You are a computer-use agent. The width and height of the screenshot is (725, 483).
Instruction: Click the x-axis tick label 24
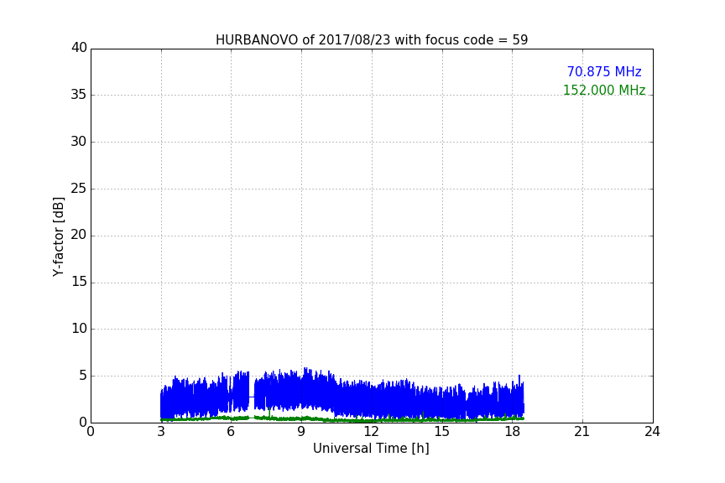pos(652,432)
